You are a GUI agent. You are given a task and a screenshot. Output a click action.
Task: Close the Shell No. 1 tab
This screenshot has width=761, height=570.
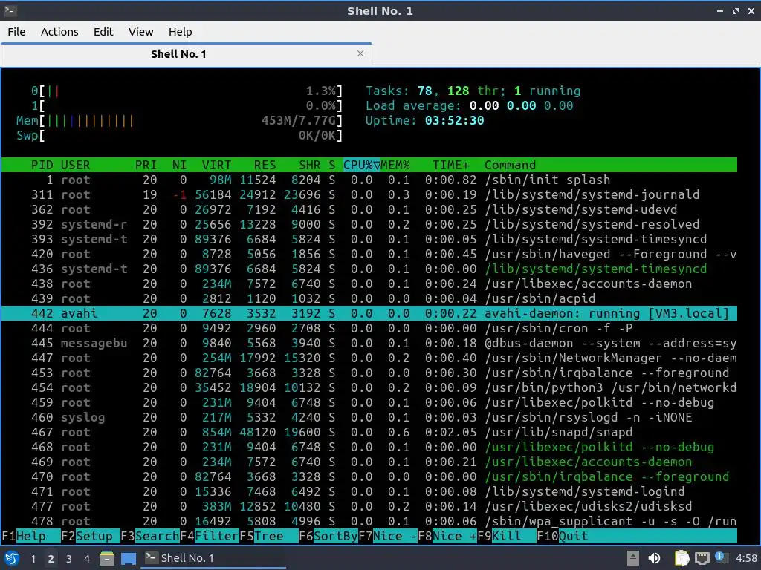(360, 53)
